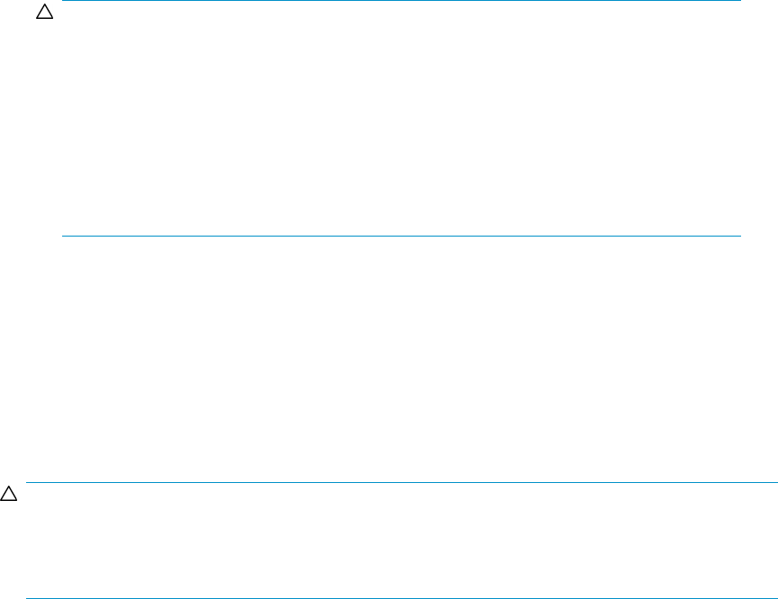
Task: Click the blank margin right of the indented caution box
Action: tap(758, 119)
